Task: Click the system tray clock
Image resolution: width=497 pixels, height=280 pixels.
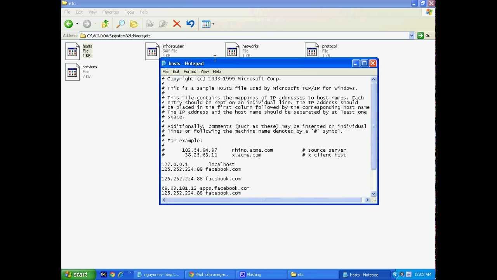Action: tap(422, 275)
